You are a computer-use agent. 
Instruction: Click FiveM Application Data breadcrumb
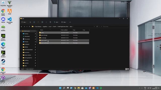click(63, 26)
